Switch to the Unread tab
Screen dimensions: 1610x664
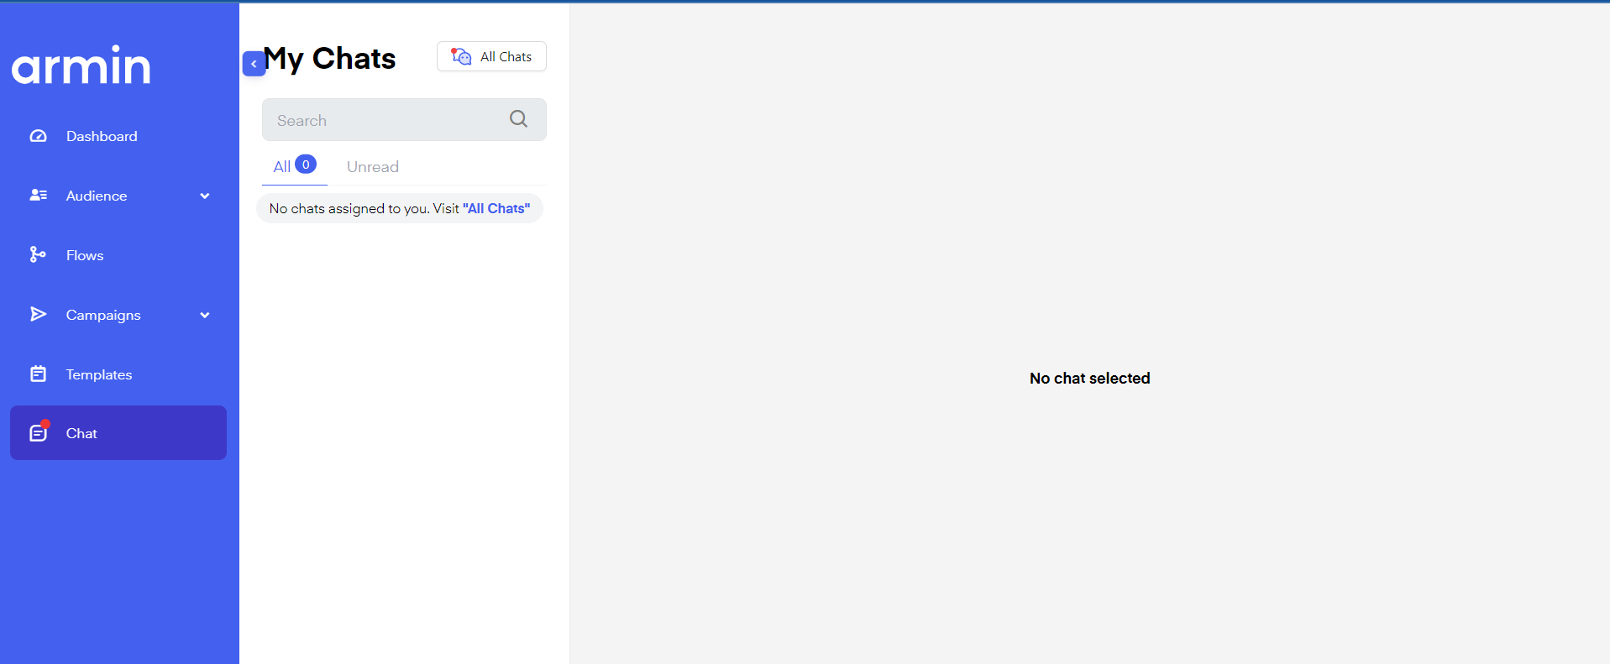pyautogui.click(x=372, y=167)
